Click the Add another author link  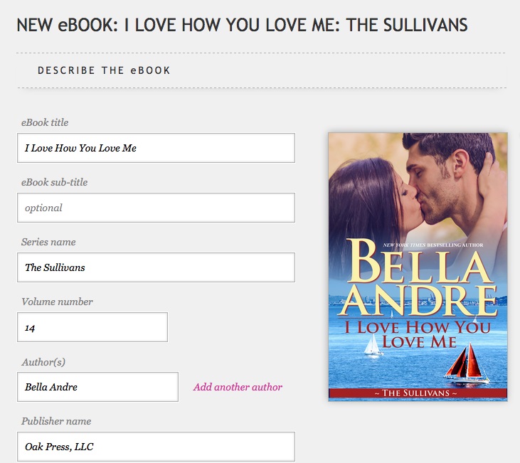(238, 387)
